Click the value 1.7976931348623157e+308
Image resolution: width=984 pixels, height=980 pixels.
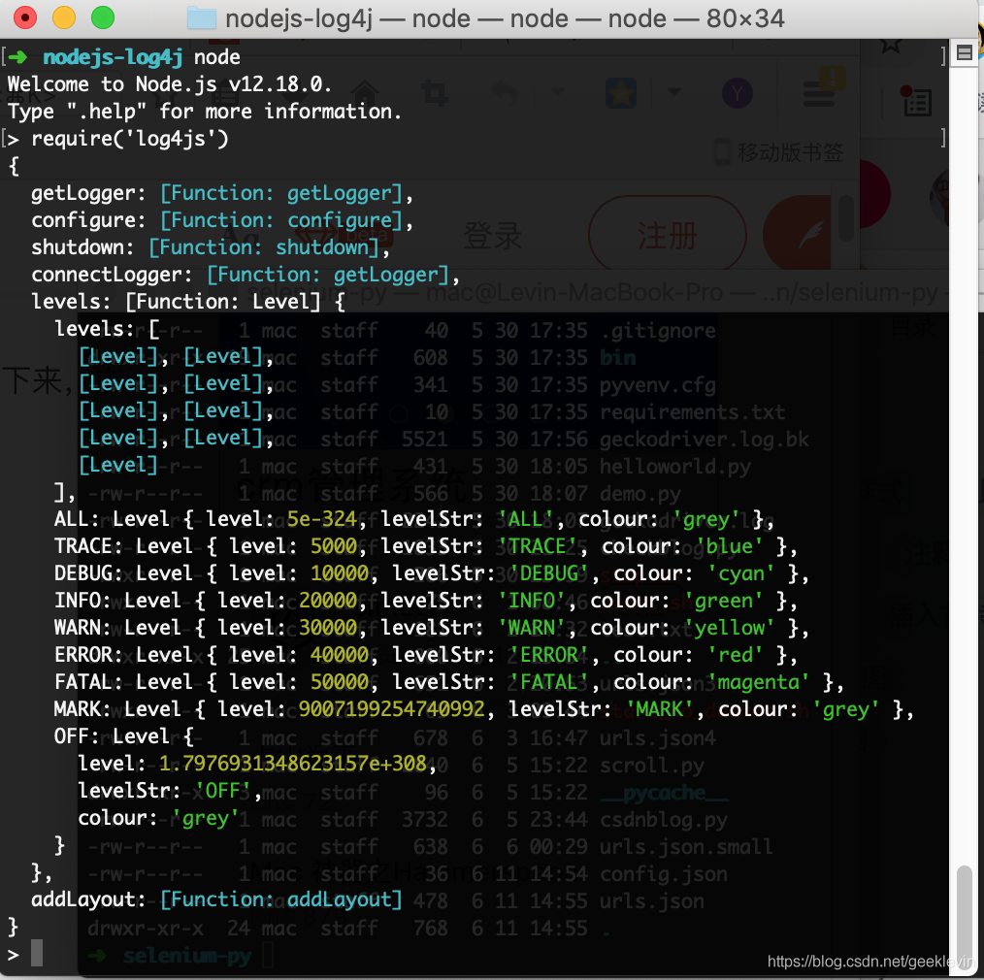point(293,764)
